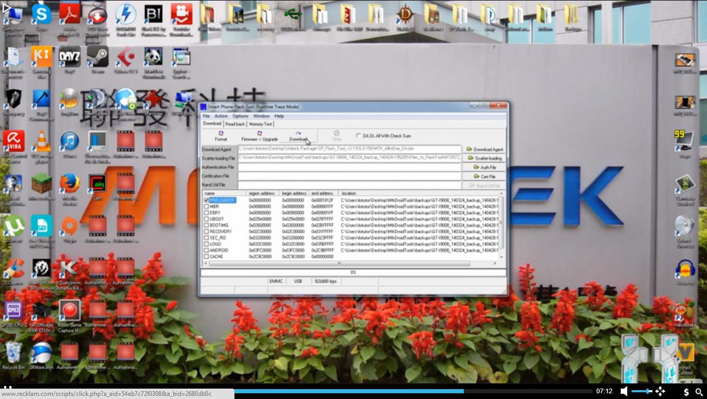707x399 pixels.
Task: Uncheck the PRELOADER partition checkbox
Action: (x=206, y=200)
